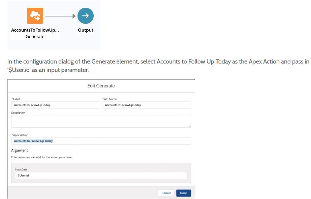Select the blue Output arrow icon
Viewport: 311px width, 199px height.
click(86, 16)
